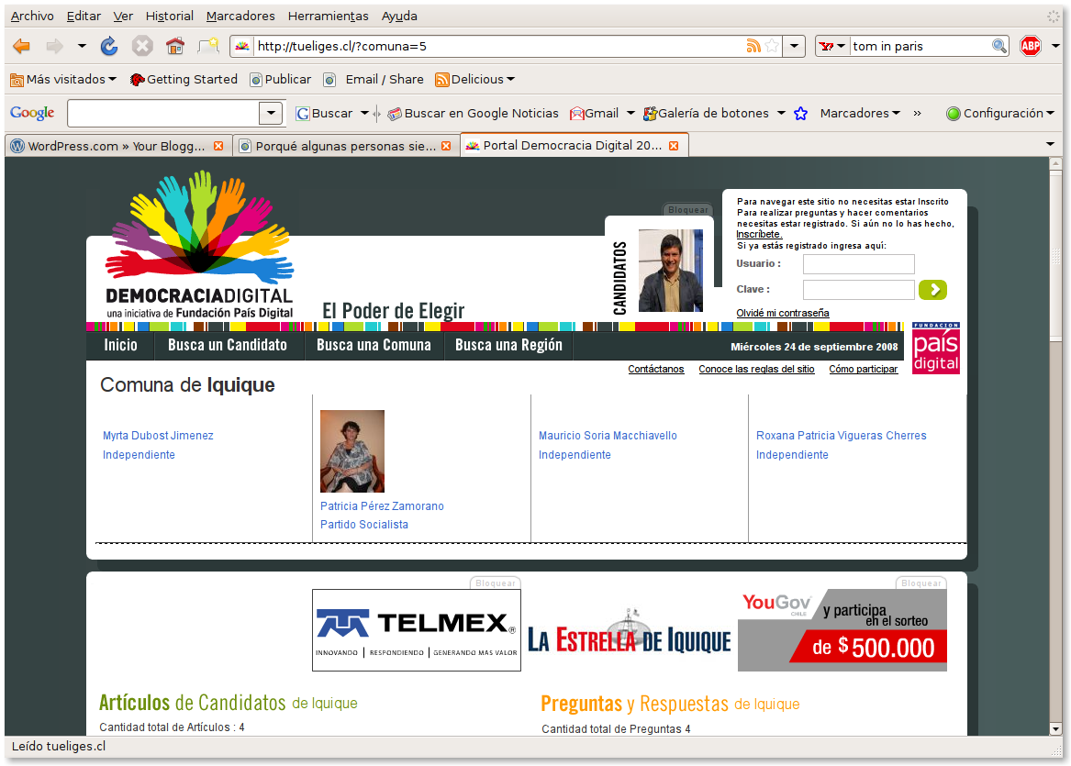Open the Gmail toolbar button
The width and height of the screenshot is (1071, 766).
pos(594,114)
